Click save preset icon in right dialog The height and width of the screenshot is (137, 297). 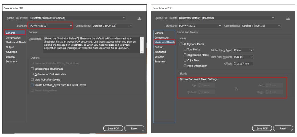pyautogui.click(x=288, y=18)
